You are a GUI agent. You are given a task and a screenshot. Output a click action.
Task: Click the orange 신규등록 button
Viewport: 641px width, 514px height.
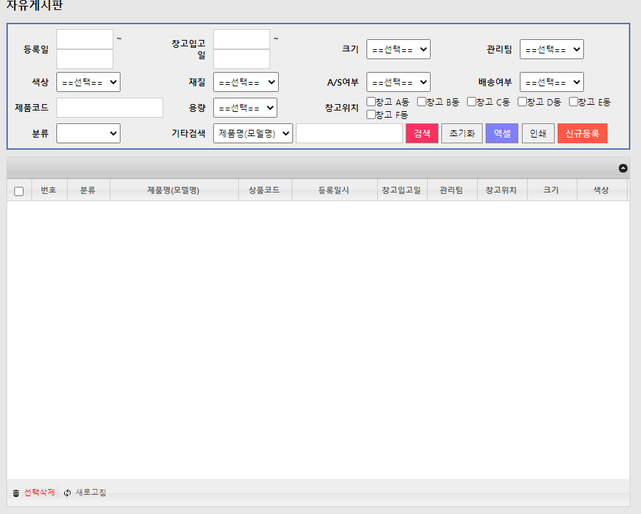point(582,133)
